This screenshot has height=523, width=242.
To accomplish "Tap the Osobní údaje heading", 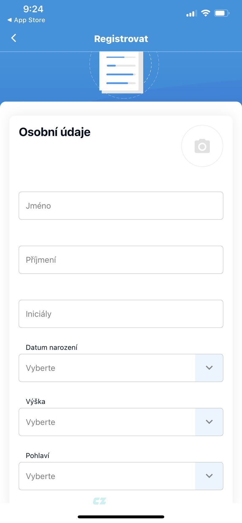I will tap(55, 132).
